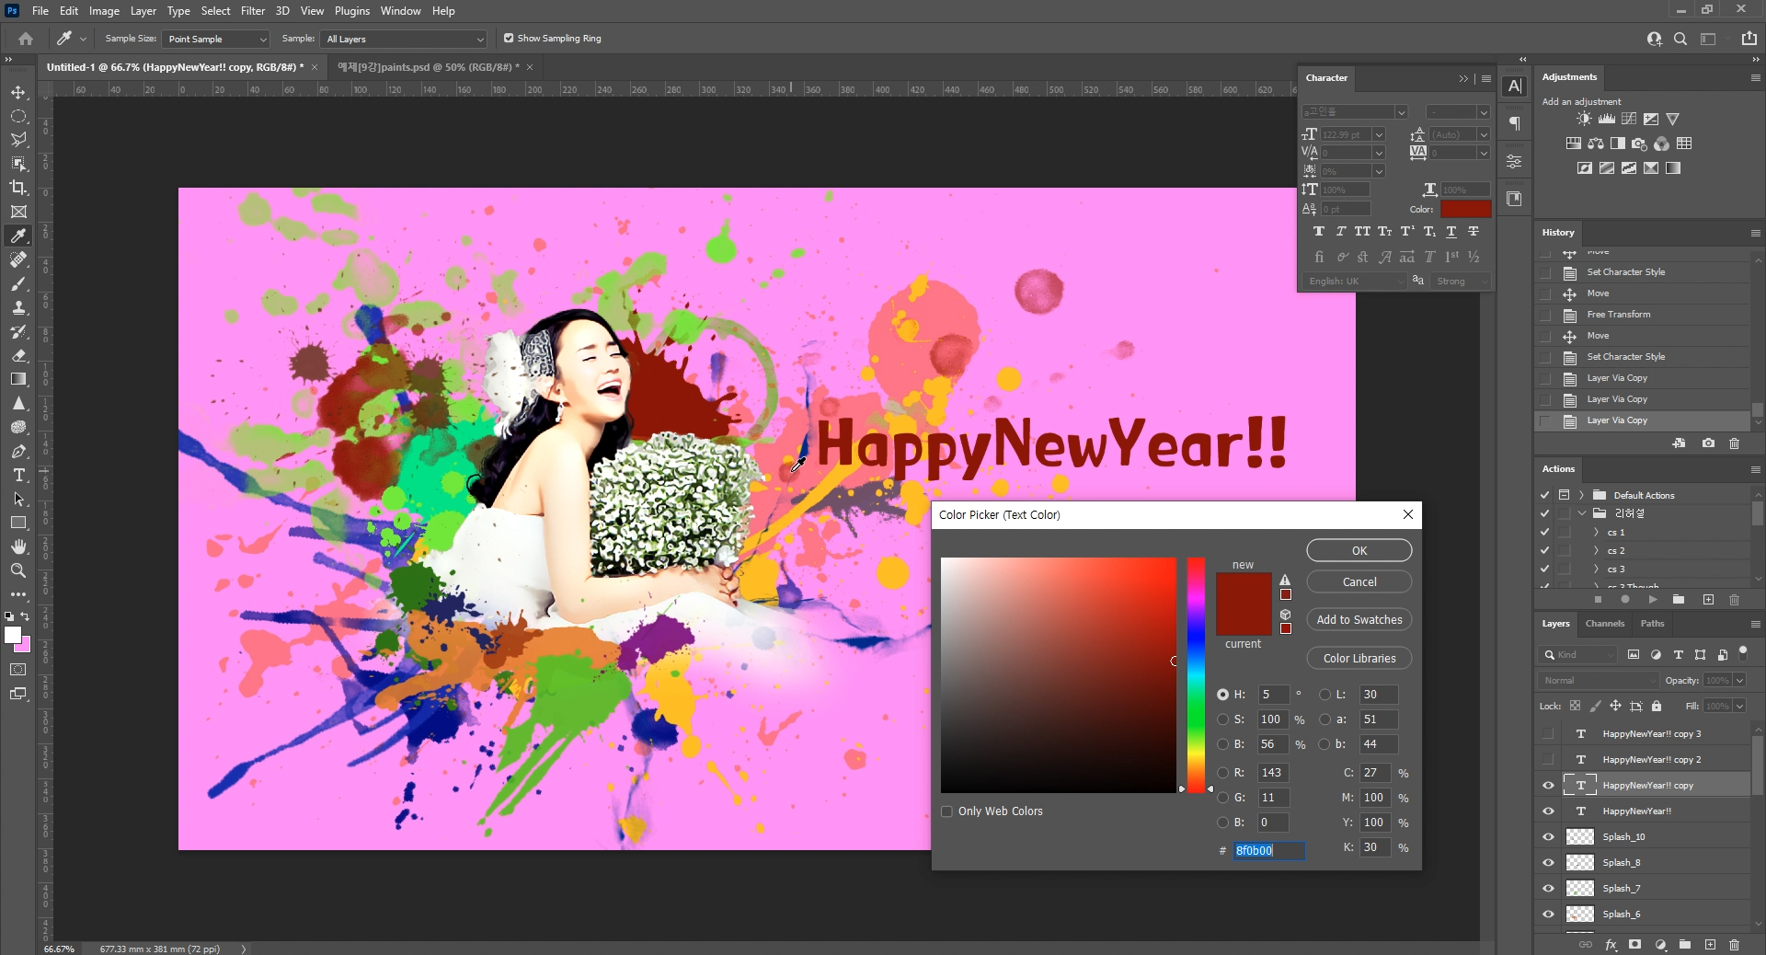Show the HappyNewYear!! copy 3 layer
The image size is (1766, 955).
[x=1548, y=734]
